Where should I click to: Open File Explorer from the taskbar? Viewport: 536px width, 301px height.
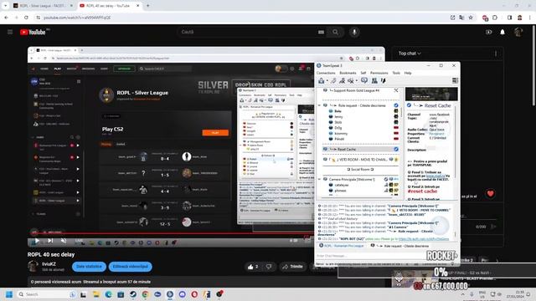[96, 294]
